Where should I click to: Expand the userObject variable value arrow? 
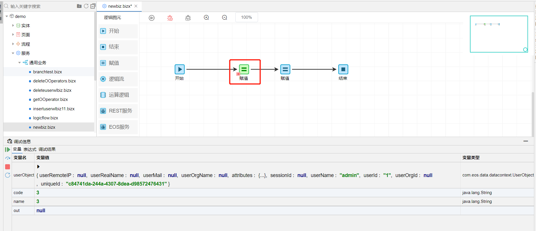click(x=38, y=167)
